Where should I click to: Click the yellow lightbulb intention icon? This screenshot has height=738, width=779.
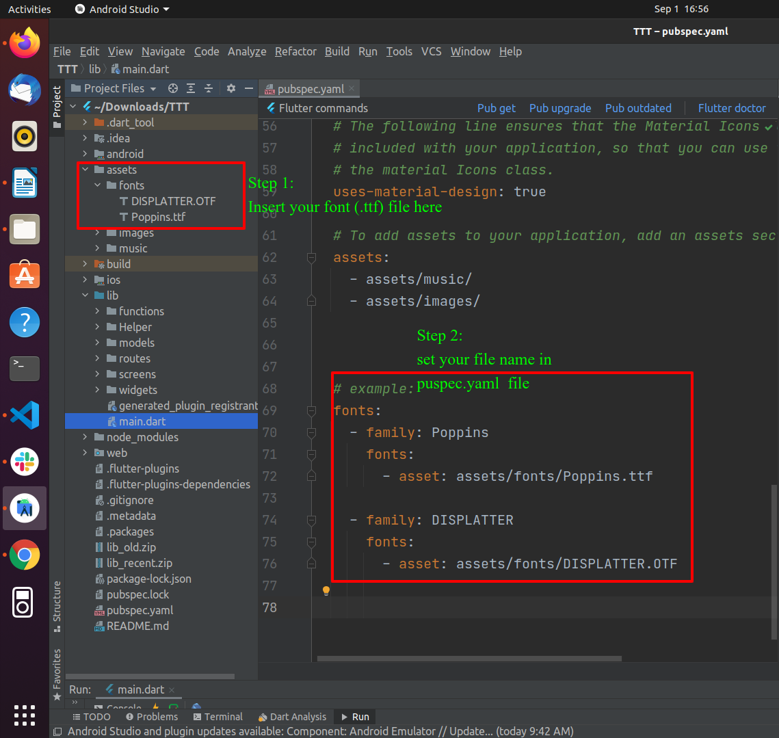tap(326, 590)
